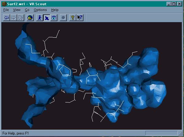Click the Open world globe-folder icon
The height and width of the screenshot is (137, 184).
[30, 18]
